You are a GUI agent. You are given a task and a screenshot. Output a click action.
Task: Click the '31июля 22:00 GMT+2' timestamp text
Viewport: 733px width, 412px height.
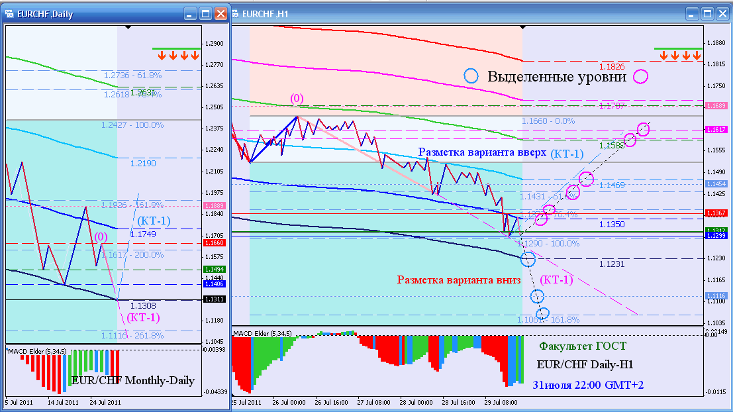pyautogui.click(x=588, y=386)
